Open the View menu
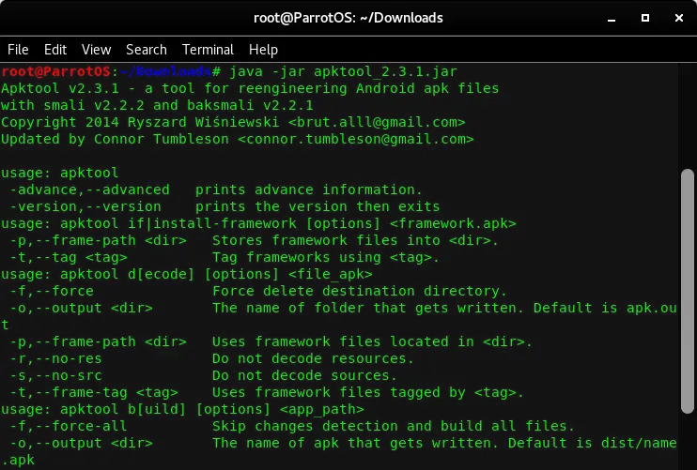The image size is (697, 470). tap(96, 50)
